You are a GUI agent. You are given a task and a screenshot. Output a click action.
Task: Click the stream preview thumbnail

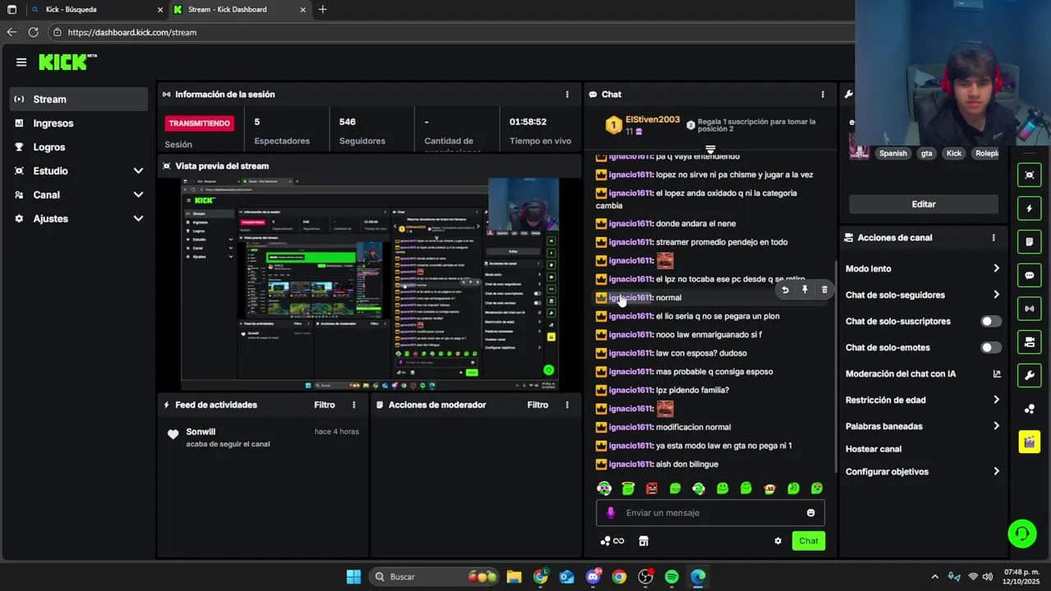pos(369,283)
